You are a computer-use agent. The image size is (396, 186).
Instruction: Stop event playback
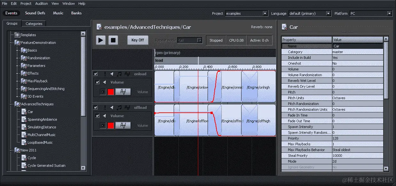(113, 40)
